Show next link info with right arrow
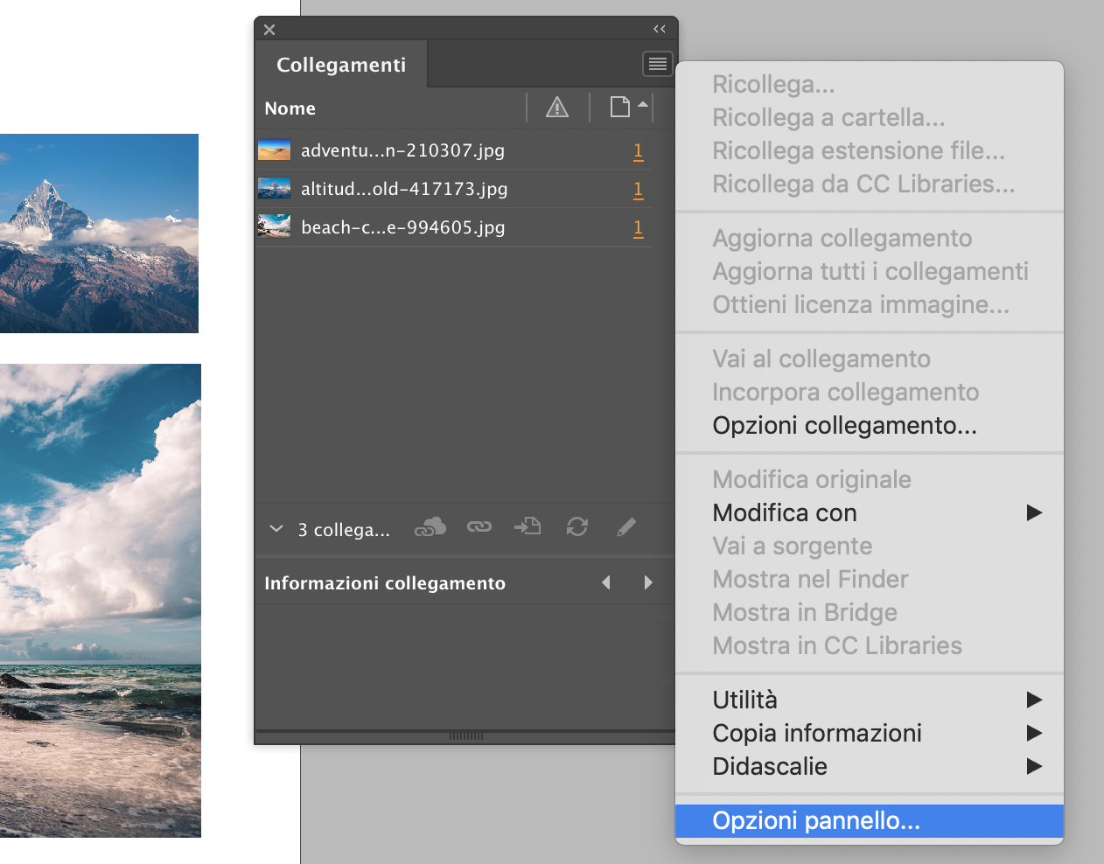The width and height of the screenshot is (1104, 864). click(648, 582)
